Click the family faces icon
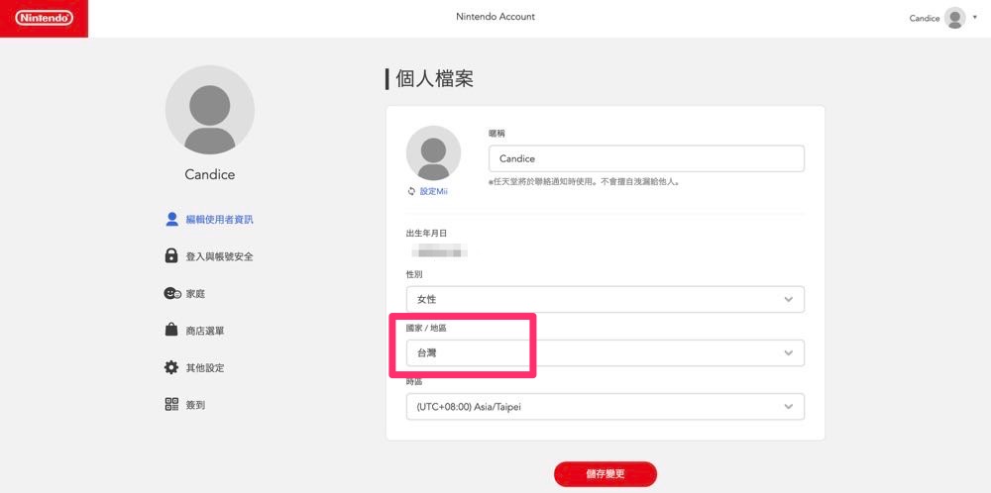Image resolution: width=991 pixels, height=493 pixels. (x=171, y=294)
